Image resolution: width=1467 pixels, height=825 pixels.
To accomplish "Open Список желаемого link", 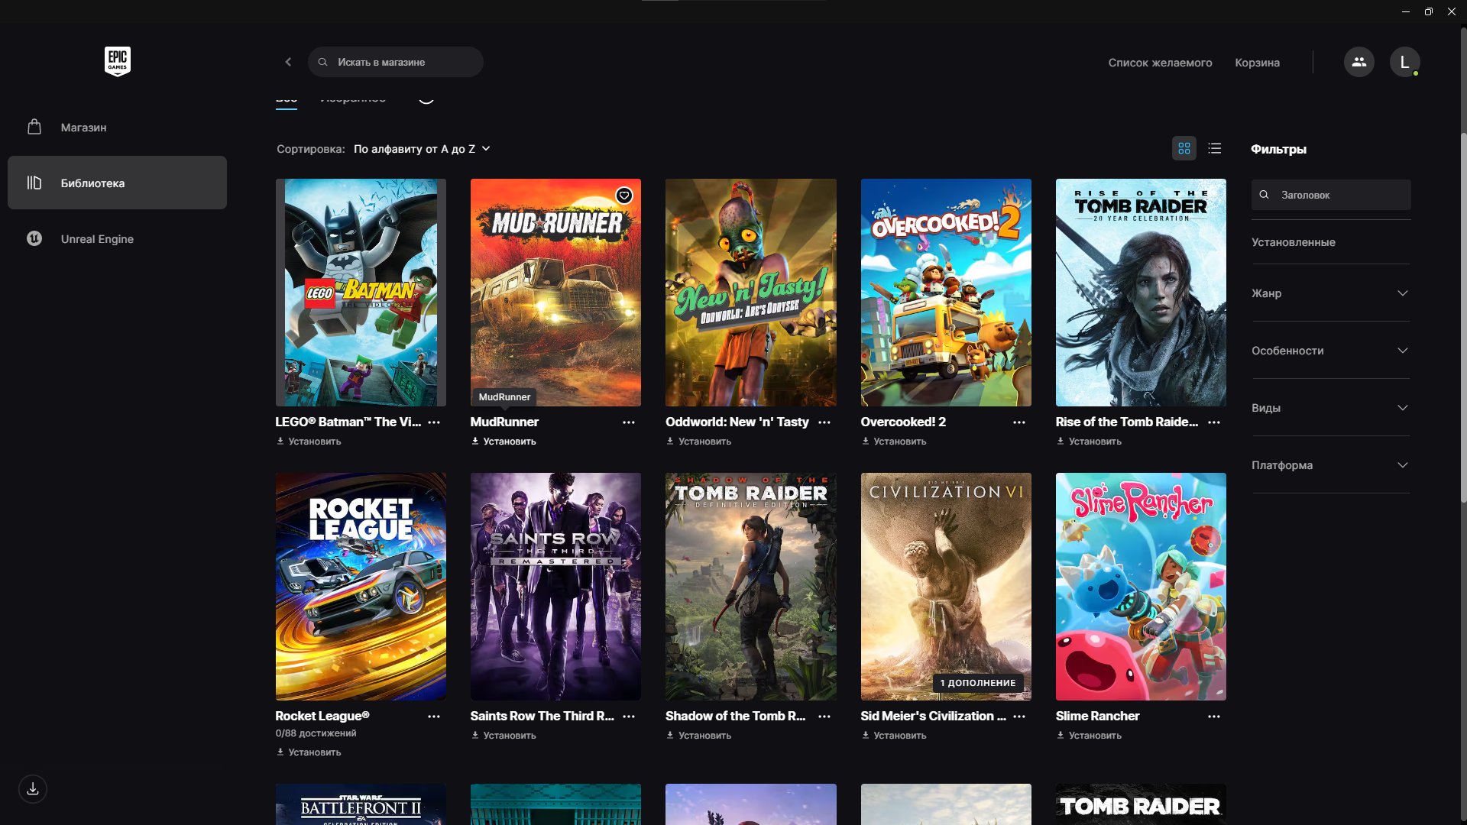I will (x=1160, y=63).
